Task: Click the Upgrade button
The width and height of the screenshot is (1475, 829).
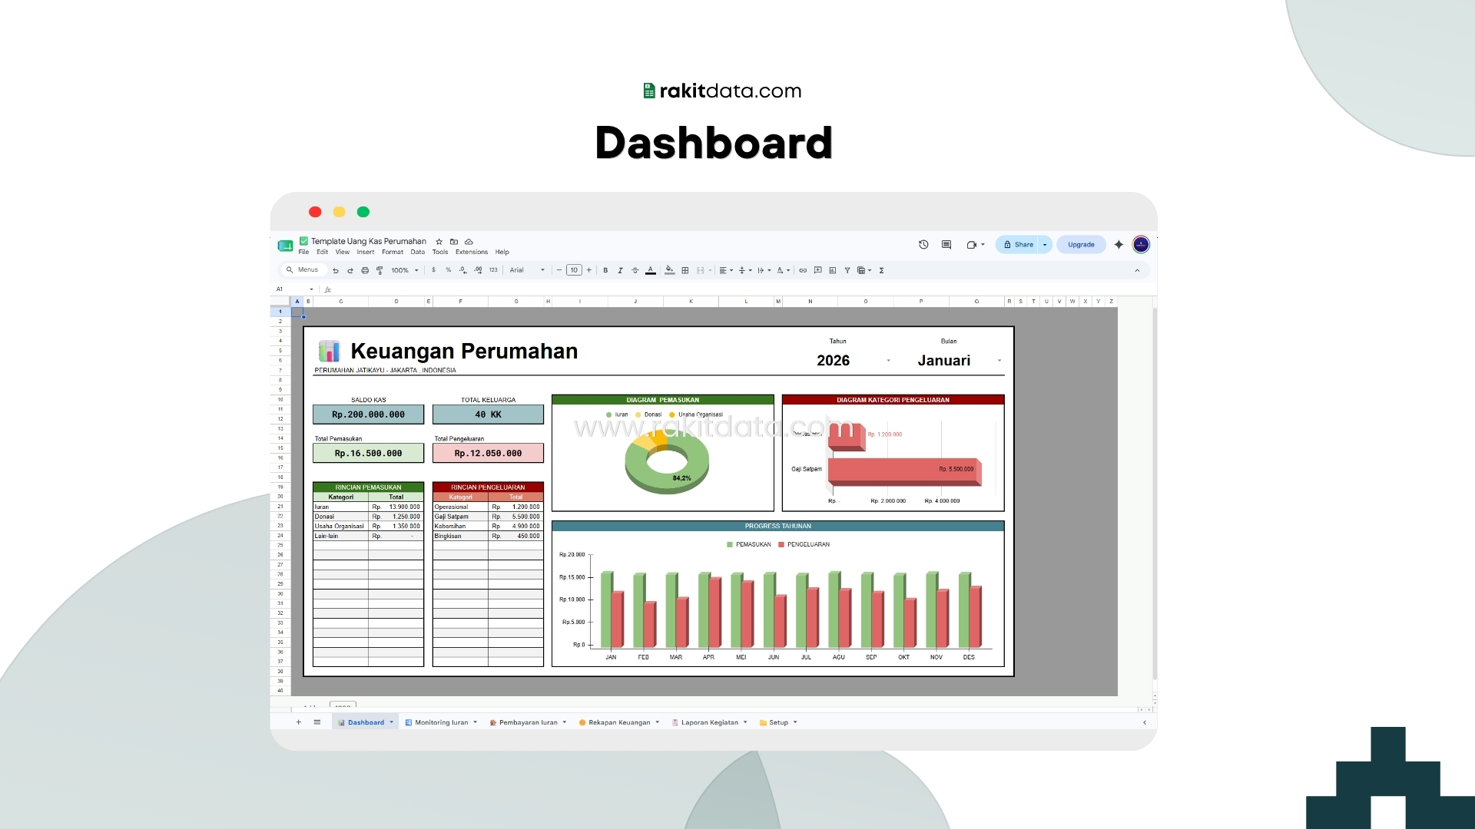Action: [x=1081, y=245]
